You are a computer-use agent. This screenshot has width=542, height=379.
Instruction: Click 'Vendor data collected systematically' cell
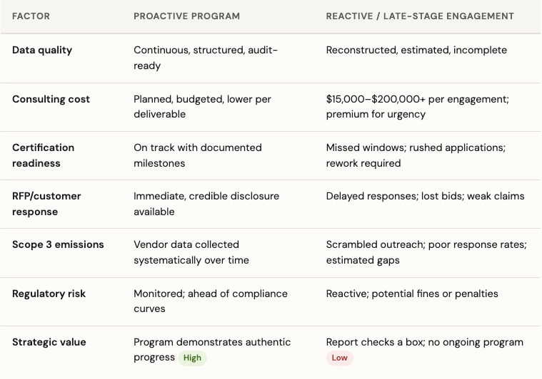[191, 252]
